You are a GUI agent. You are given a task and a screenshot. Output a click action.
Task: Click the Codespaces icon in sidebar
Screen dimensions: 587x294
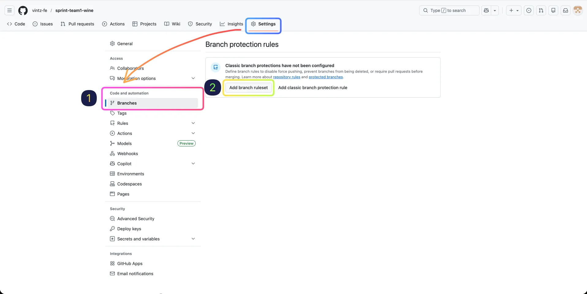112,184
